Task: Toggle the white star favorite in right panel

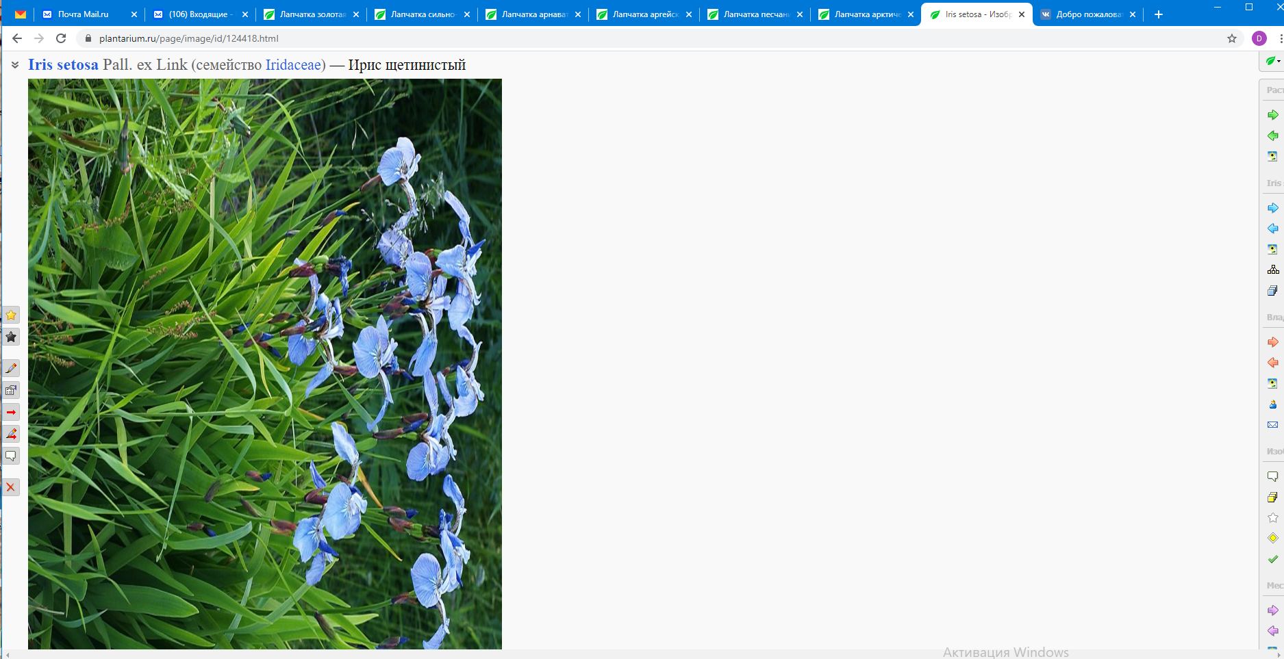Action: tap(1272, 518)
